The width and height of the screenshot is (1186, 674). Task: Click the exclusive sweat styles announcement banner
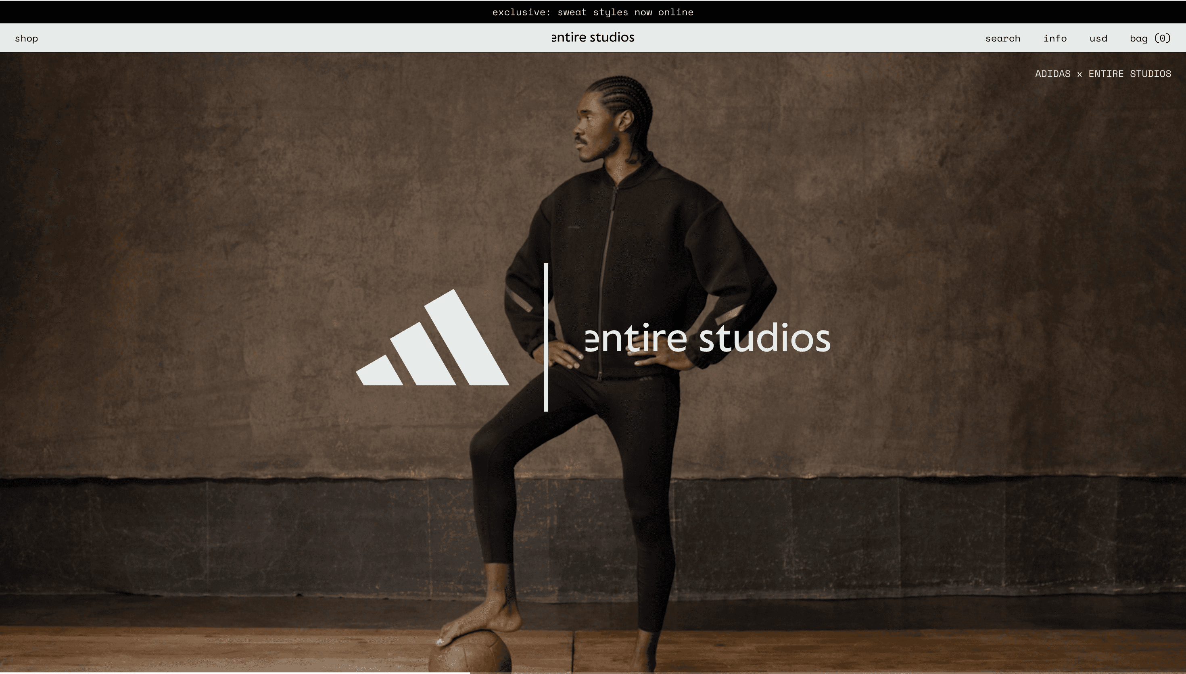(x=593, y=12)
